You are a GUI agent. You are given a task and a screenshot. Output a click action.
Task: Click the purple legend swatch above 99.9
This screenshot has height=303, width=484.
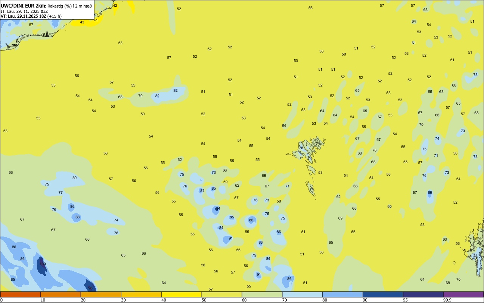tap(463, 294)
